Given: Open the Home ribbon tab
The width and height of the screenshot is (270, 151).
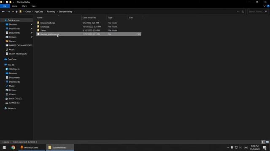Looking at the screenshot, I should point(15,6).
